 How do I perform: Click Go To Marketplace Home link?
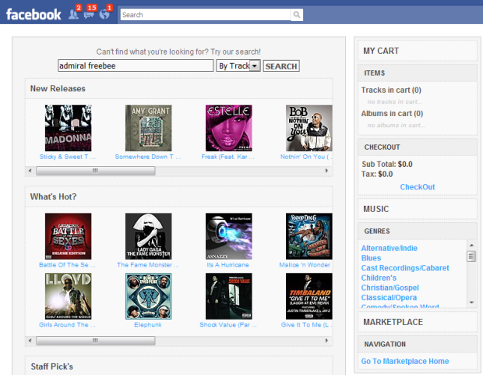click(x=405, y=361)
